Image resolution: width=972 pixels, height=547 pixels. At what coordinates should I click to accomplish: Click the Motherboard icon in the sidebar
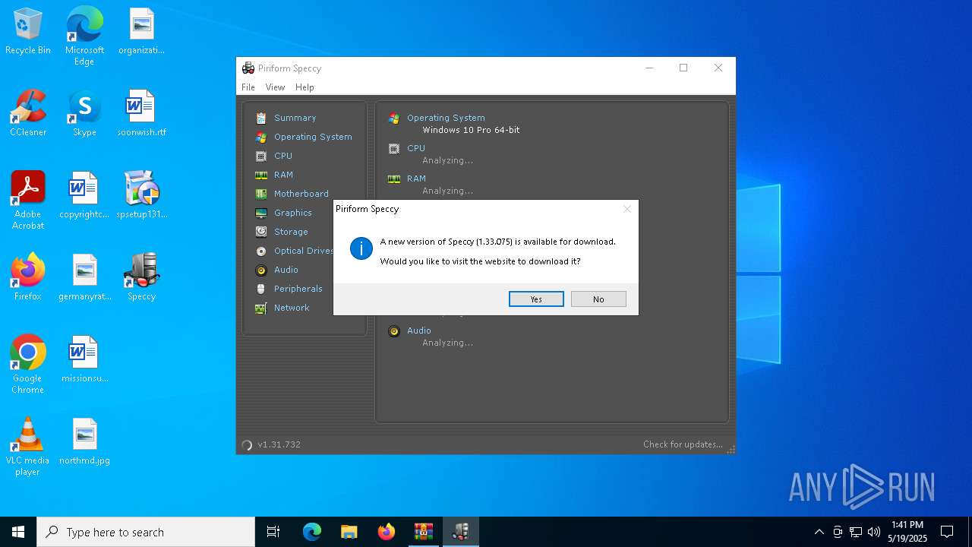261,194
